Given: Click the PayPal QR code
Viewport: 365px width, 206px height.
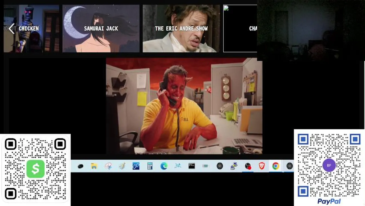Looking at the screenshot, I should click(x=329, y=165).
